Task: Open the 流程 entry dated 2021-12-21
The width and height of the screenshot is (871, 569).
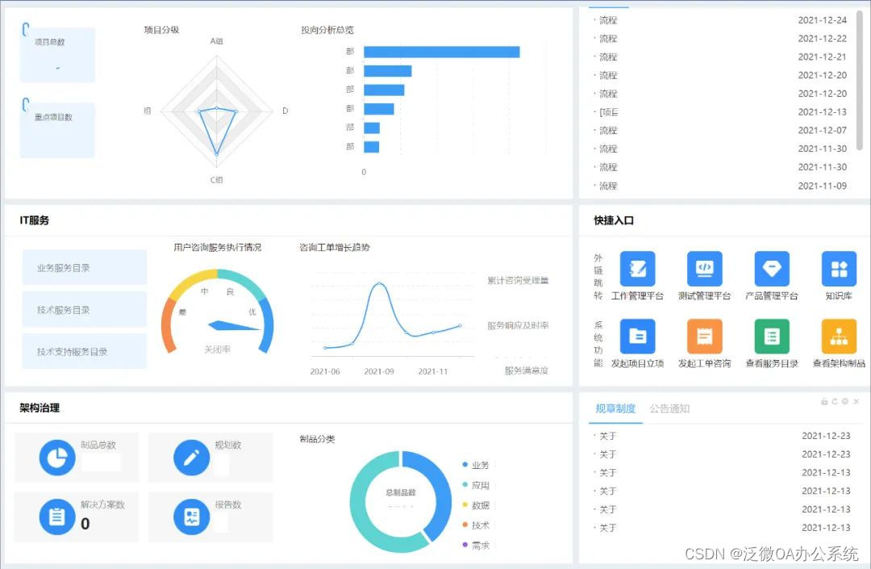Action: coord(720,56)
